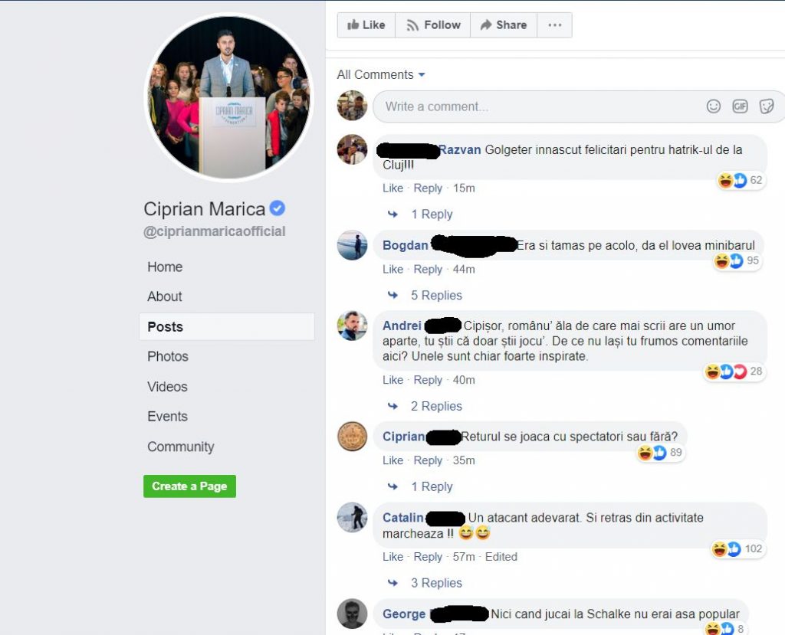The width and height of the screenshot is (785, 635).
Task: Click the emoji icon in comment box
Action: click(x=714, y=106)
